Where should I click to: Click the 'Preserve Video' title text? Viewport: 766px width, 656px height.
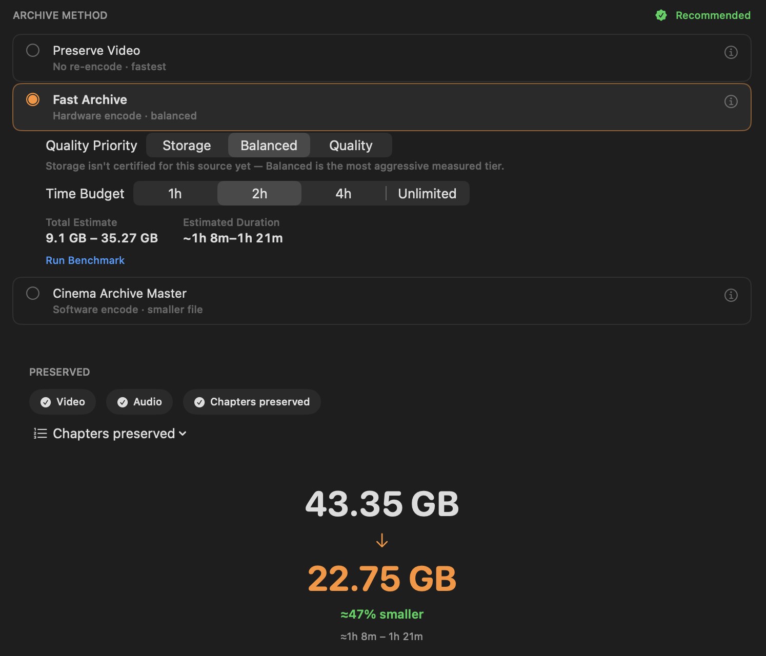click(96, 51)
